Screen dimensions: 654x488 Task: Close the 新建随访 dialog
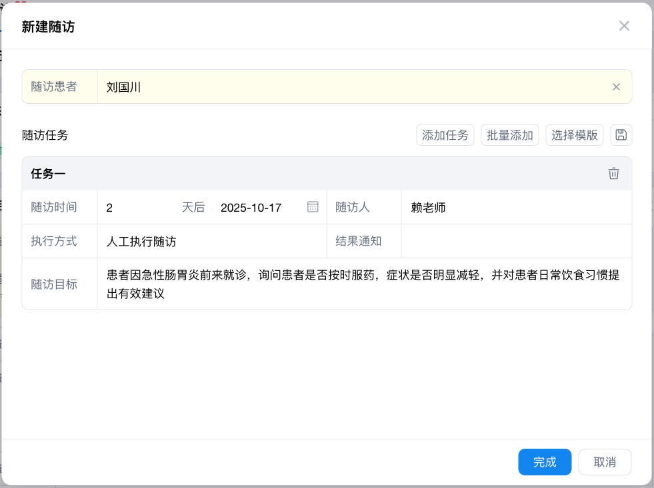point(624,26)
